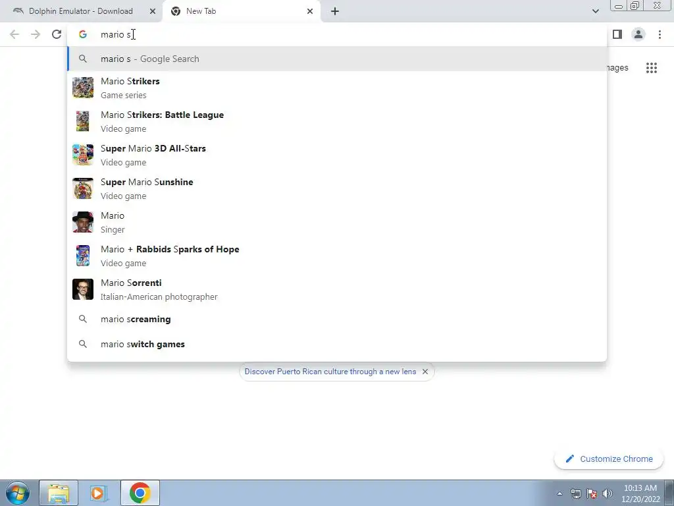Choose the 'mario switch games' search suggestion

click(337, 344)
